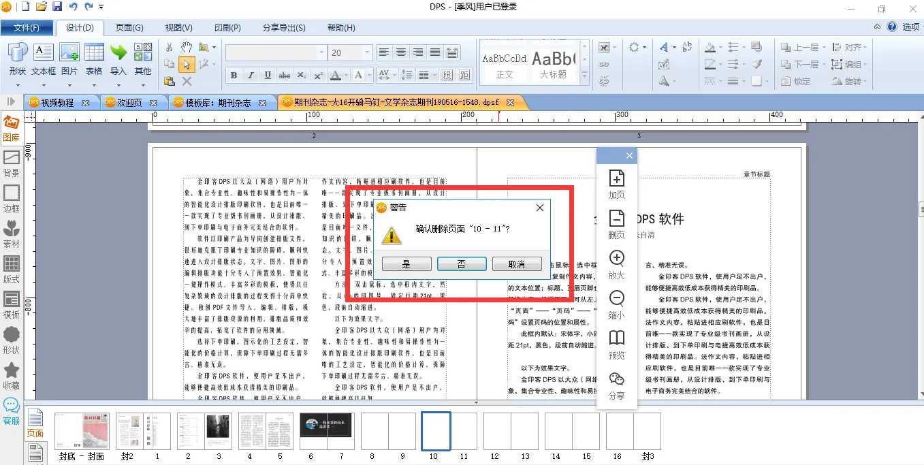This screenshot has width=924, height=465.
Task: Expand the 上一层 bring forward dropdown
Action: pos(825,48)
